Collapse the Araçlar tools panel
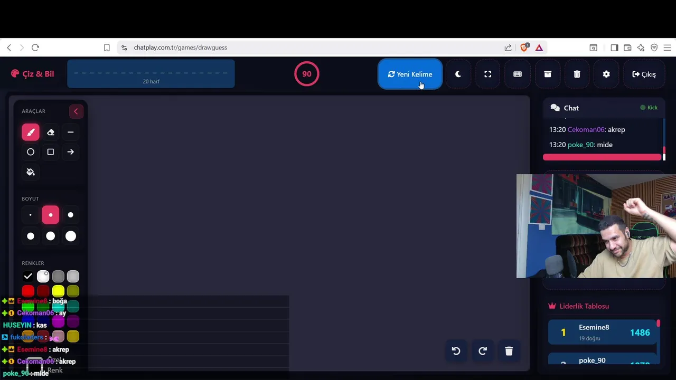This screenshot has width=676, height=380. [x=76, y=111]
